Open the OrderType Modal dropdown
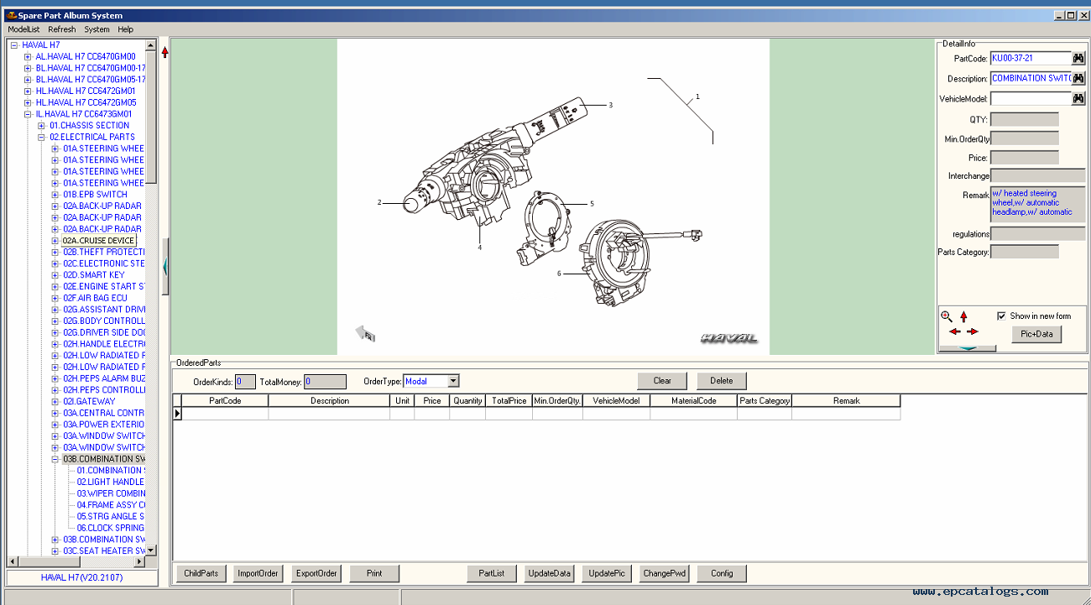1091x605 pixels. point(453,381)
